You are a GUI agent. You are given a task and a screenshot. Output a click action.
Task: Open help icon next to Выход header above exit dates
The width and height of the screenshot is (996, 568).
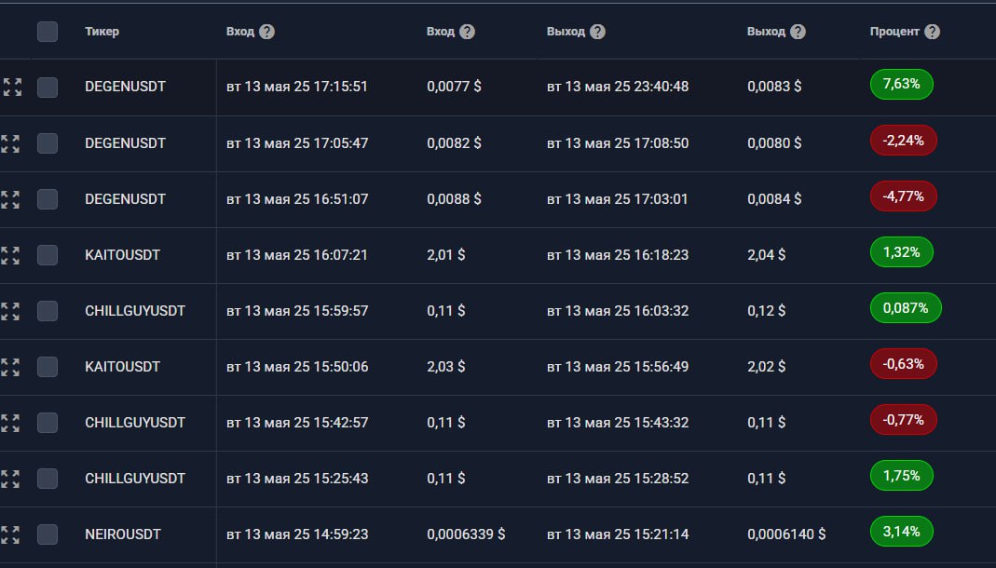click(597, 32)
